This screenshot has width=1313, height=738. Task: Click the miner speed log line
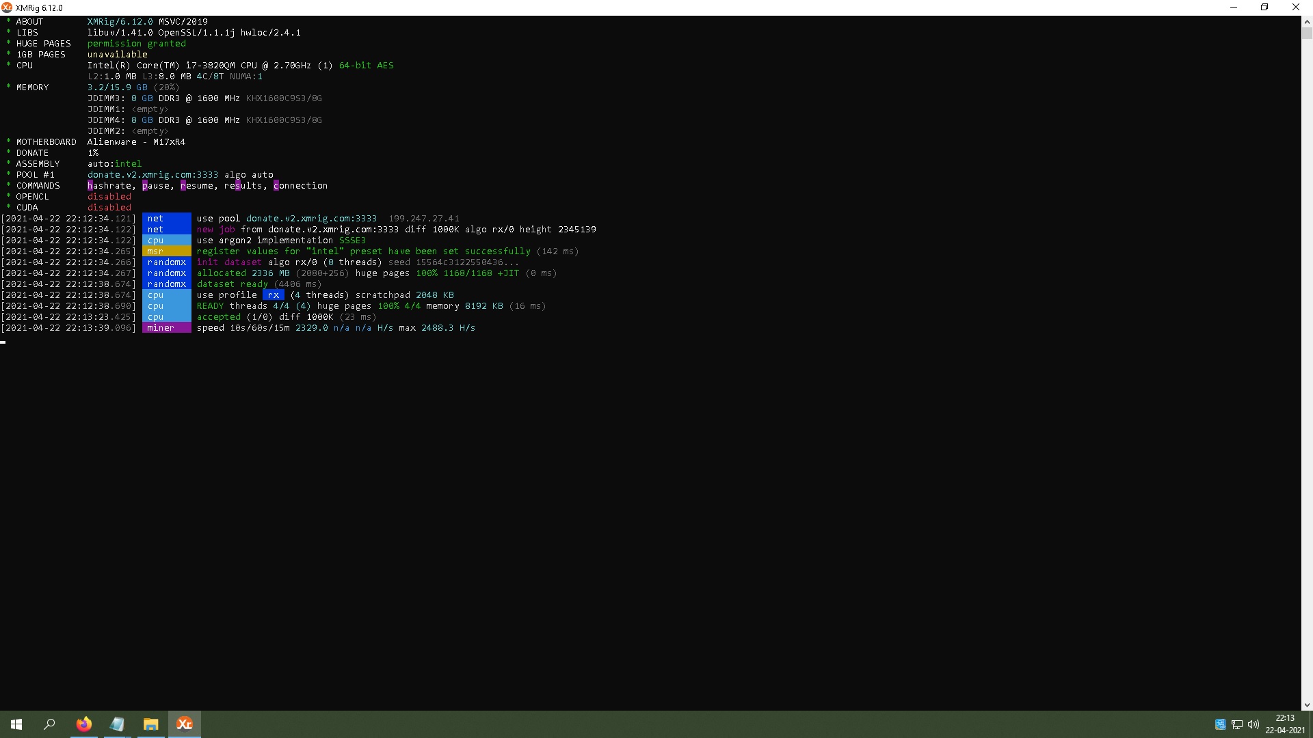pyautogui.click(x=335, y=328)
